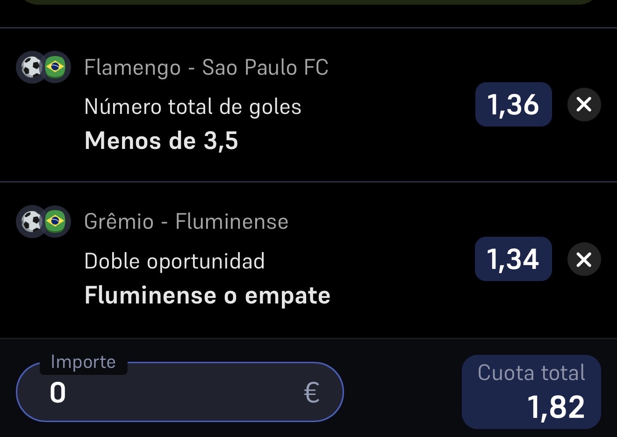Click the Número total de goles market label
The image size is (617, 437).
193,107
